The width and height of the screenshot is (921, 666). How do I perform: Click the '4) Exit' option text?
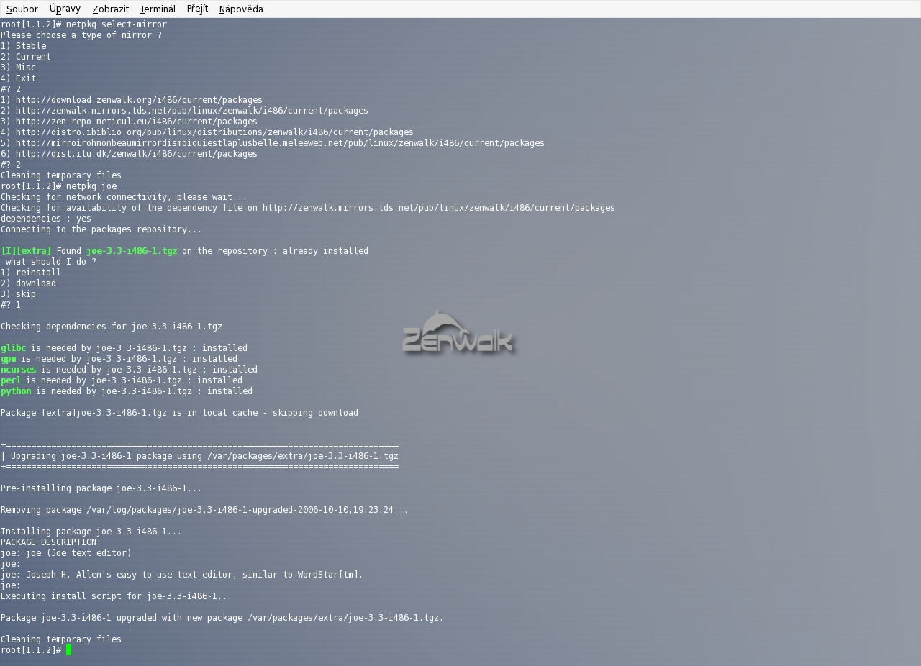(x=18, y=78)
